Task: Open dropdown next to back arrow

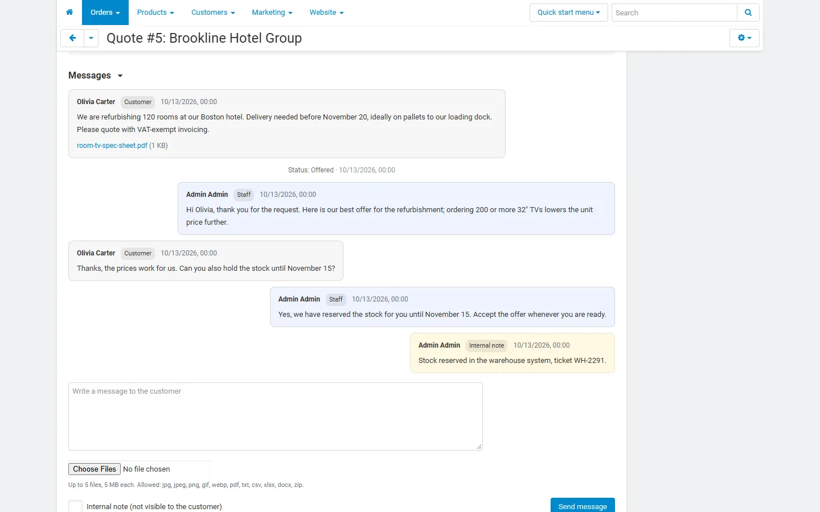Action: [91, 38]
